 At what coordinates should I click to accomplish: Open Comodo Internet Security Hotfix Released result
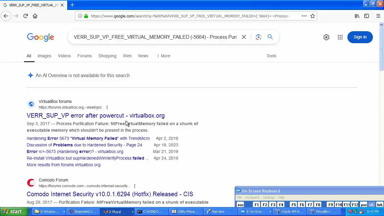pyautogui.click(x=110, y=194)
